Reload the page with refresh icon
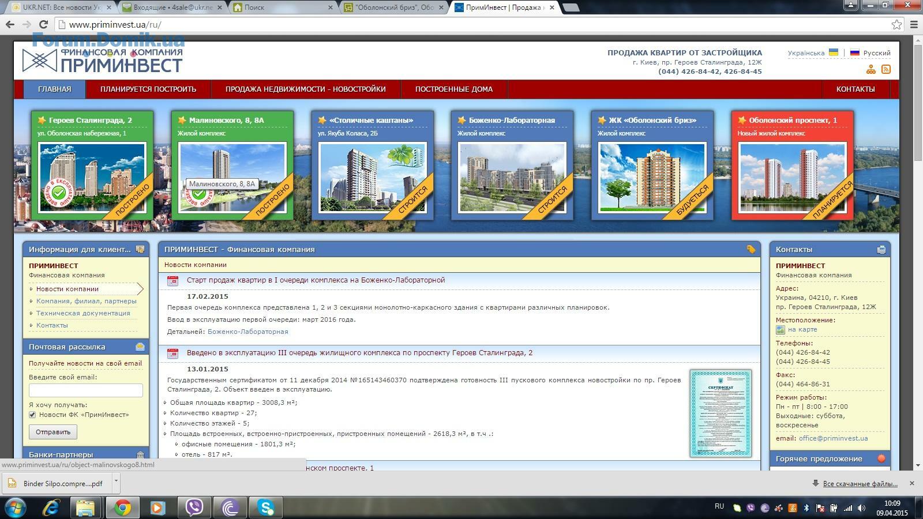Image resolution: width=923 pixels, height=519 pixels. [x=43, y=24]
